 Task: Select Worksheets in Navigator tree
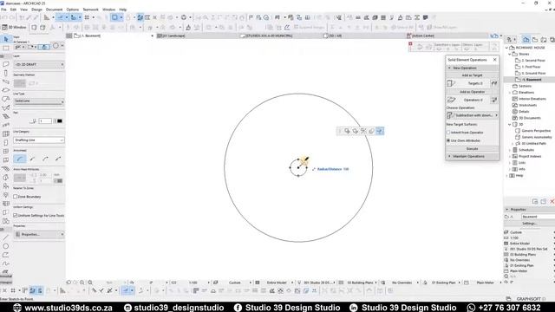tap(528, 105)
